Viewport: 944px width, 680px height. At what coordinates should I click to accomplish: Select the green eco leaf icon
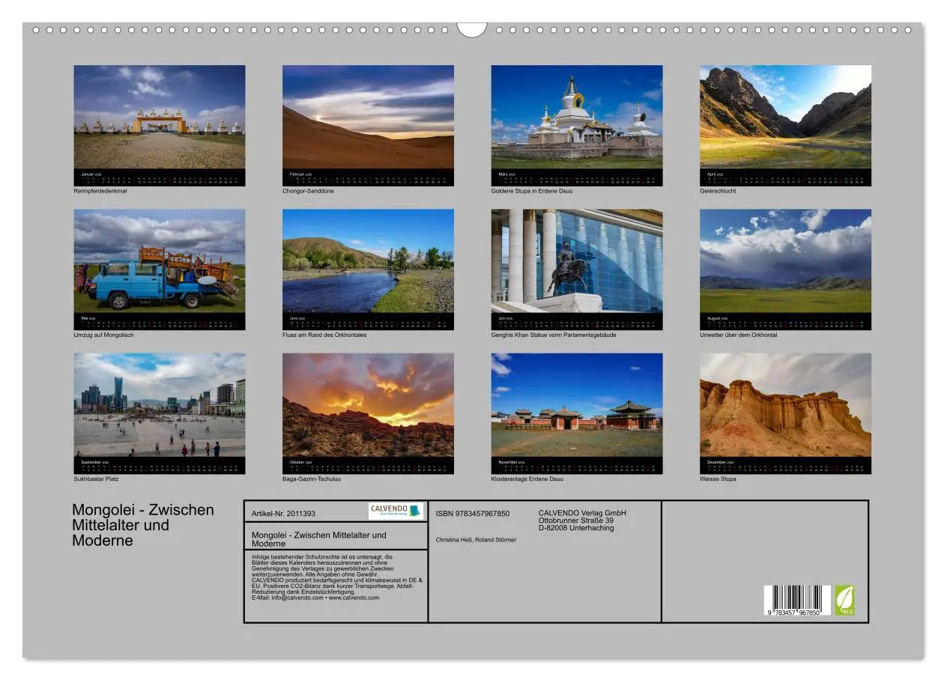[845, 598]
